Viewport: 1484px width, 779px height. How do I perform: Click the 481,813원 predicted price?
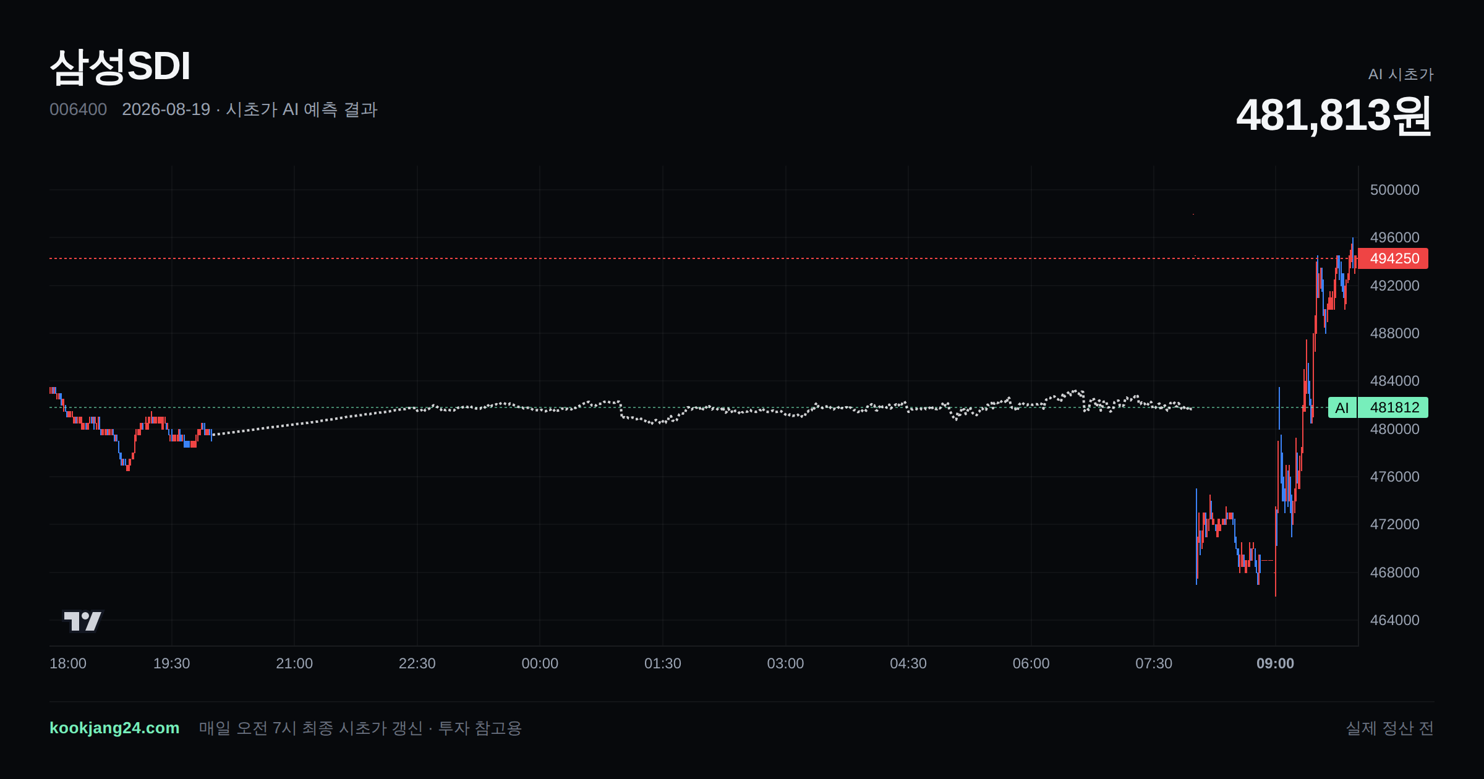tap(1334, 116)
